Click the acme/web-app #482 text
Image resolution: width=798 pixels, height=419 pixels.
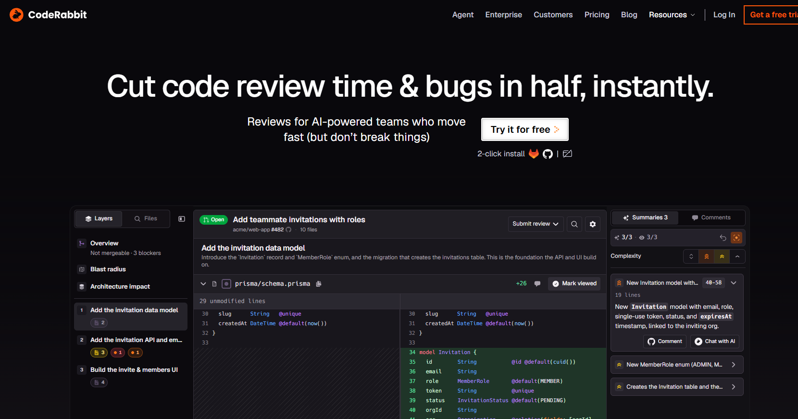click(258, 230)
